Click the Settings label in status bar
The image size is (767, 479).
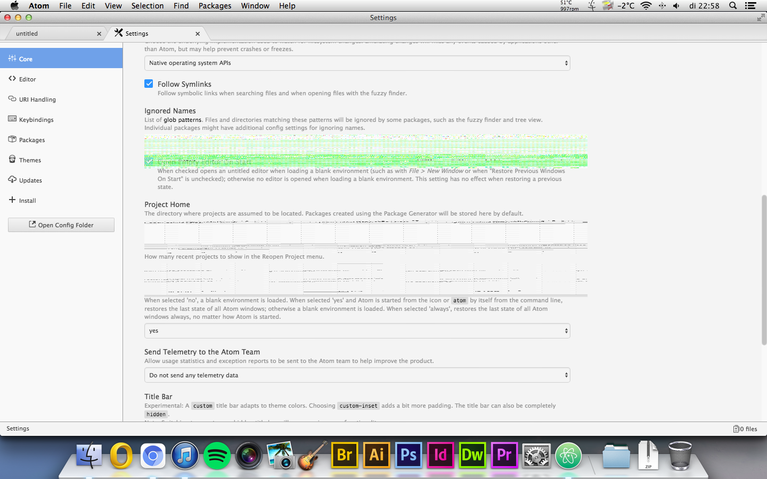(18, 428)
